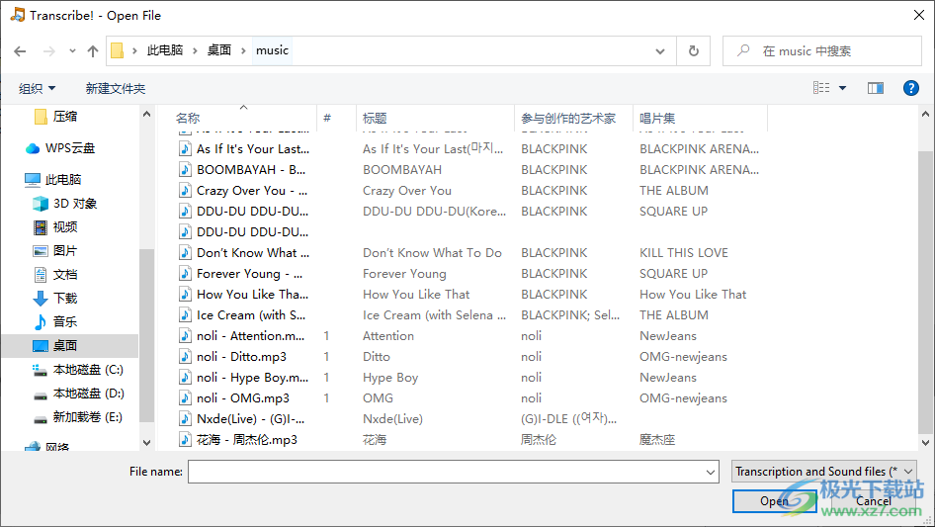Select noli - Attention file icon
Image resolution: width=935 pixels, height=527 pixels.
point(186,336)
